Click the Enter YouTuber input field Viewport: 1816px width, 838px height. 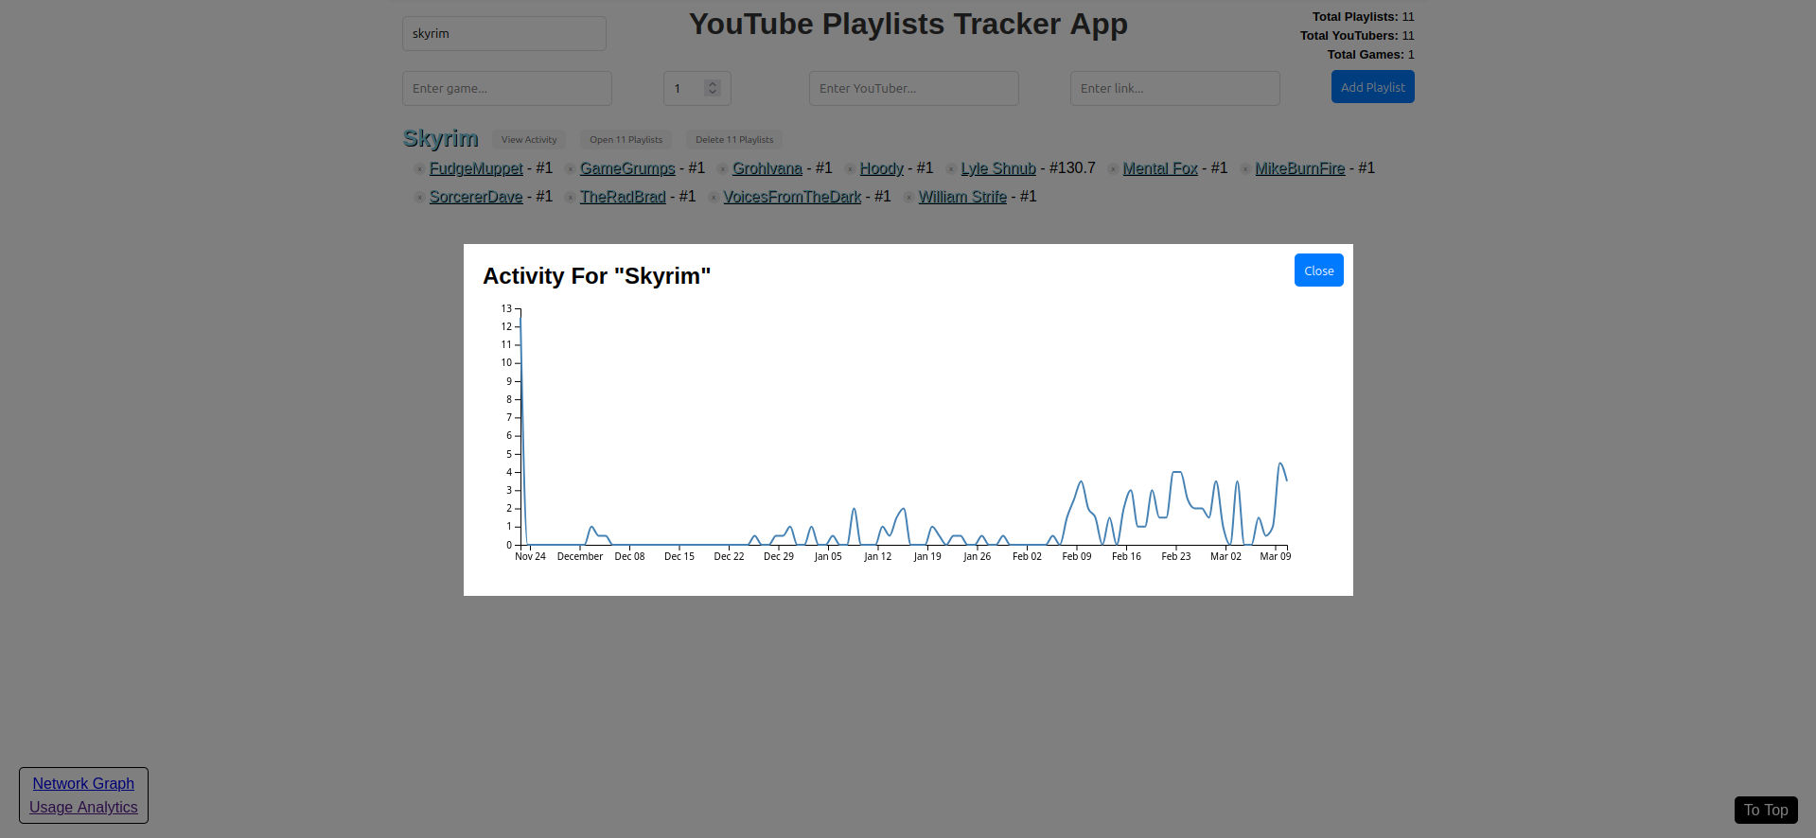pyautogui.click(x=912, y=88)
